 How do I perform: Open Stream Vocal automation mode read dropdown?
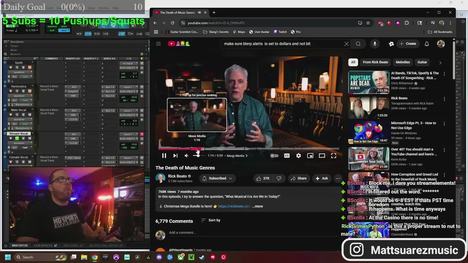tap(26, 148)
